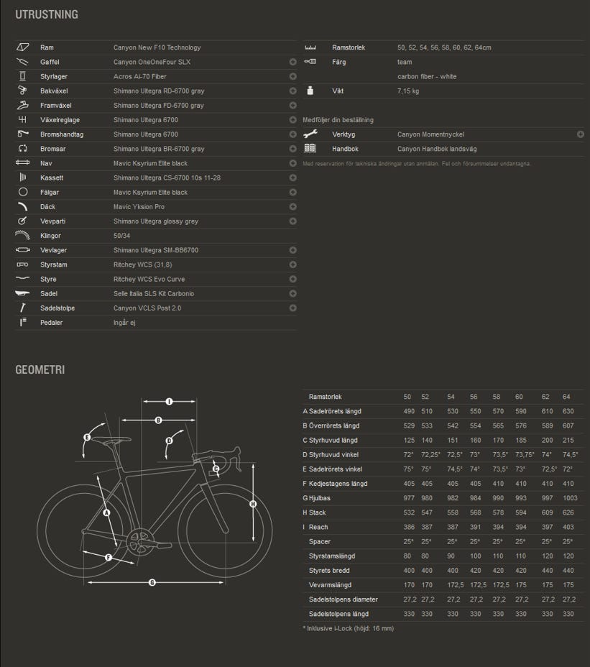Click the seatpost icon beside Sadelstolpe

tap(22, 308)
